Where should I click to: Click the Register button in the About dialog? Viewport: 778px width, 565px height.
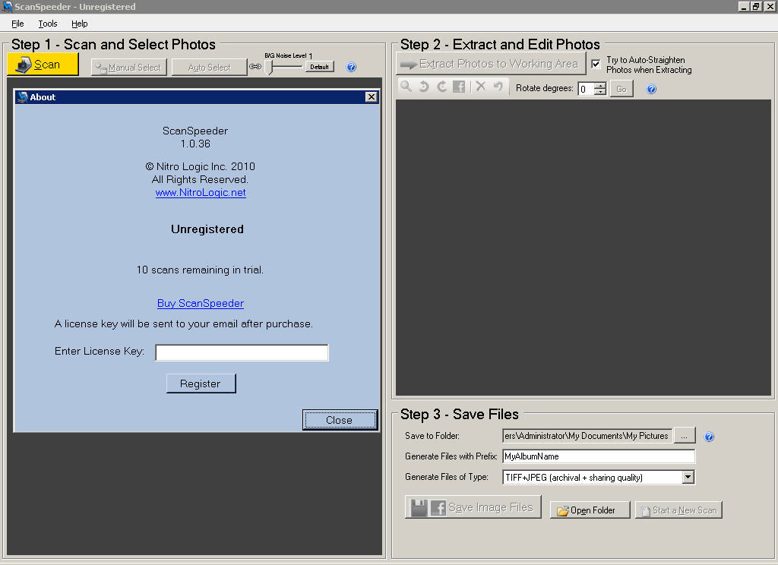(x=201, y=384)
